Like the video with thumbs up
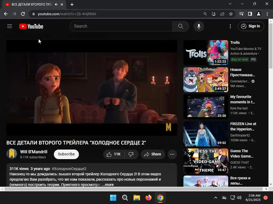The height and width of the screenshot is (204, 273). click(x=114, y=154)
